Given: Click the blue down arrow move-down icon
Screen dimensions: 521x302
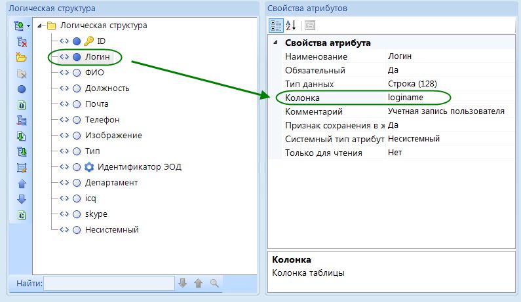Looking at the screenshot, I should [x=21, y=199].
